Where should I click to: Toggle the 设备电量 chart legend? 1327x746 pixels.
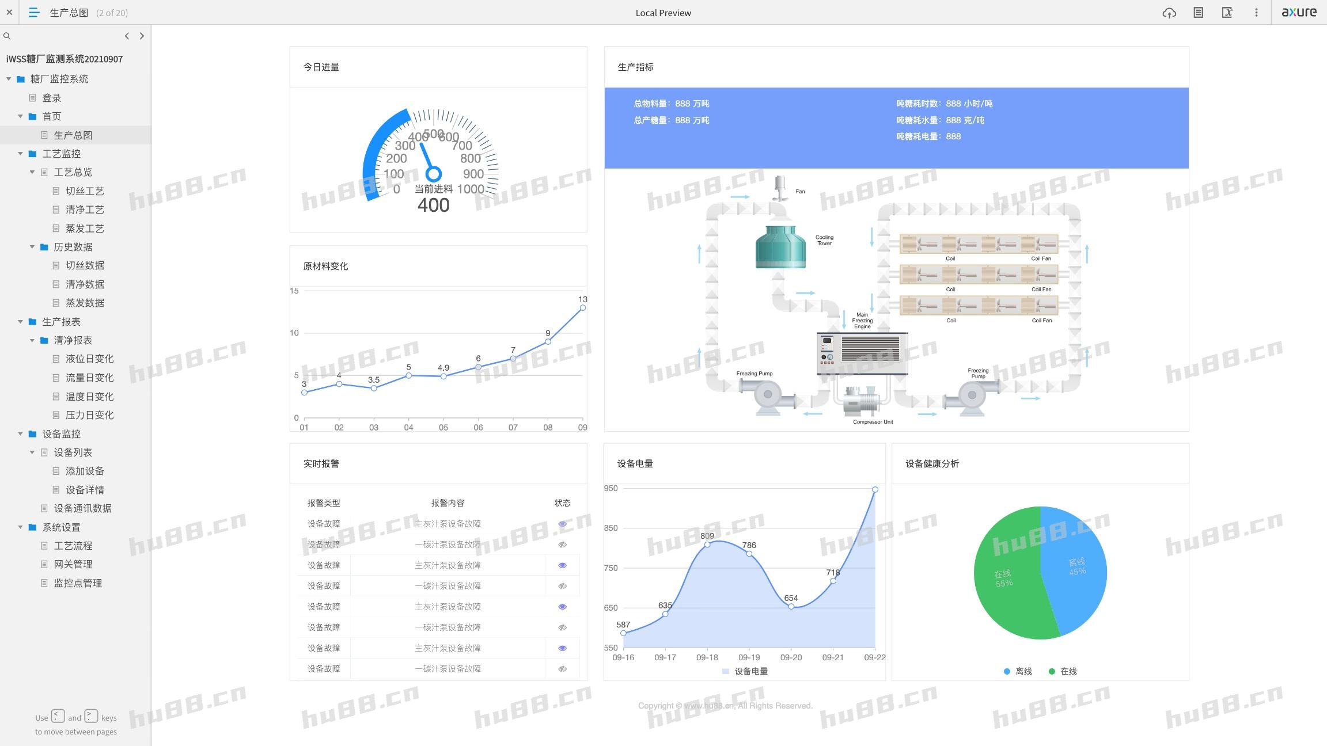[x=745, y=671]
